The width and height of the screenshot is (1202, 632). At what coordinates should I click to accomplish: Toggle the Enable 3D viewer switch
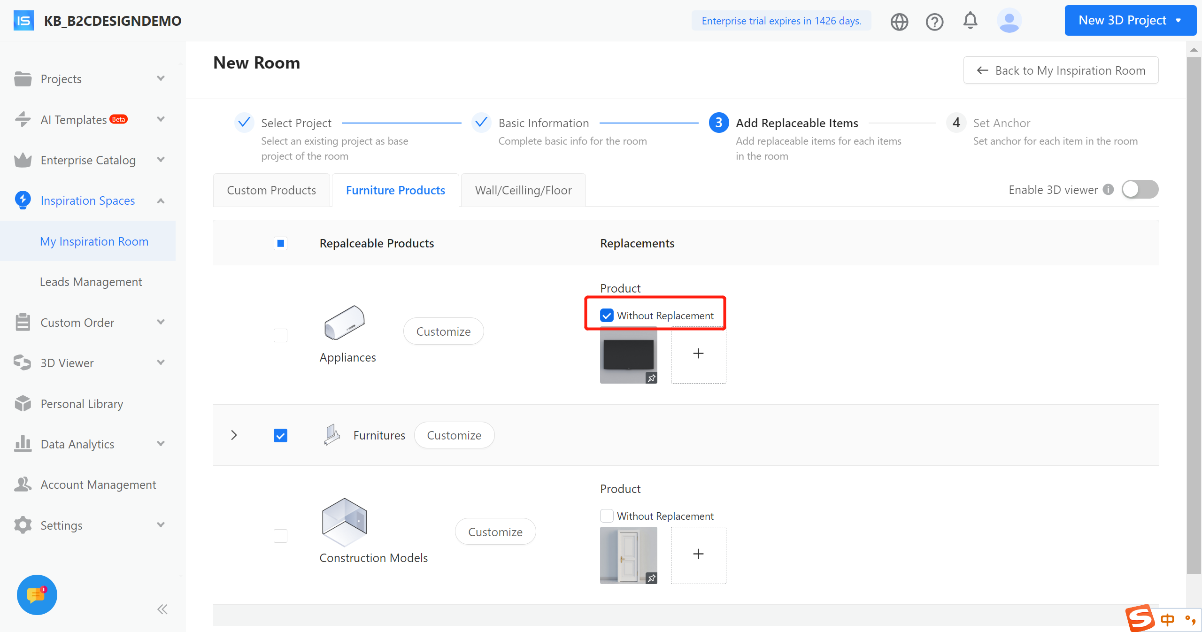1140,190
